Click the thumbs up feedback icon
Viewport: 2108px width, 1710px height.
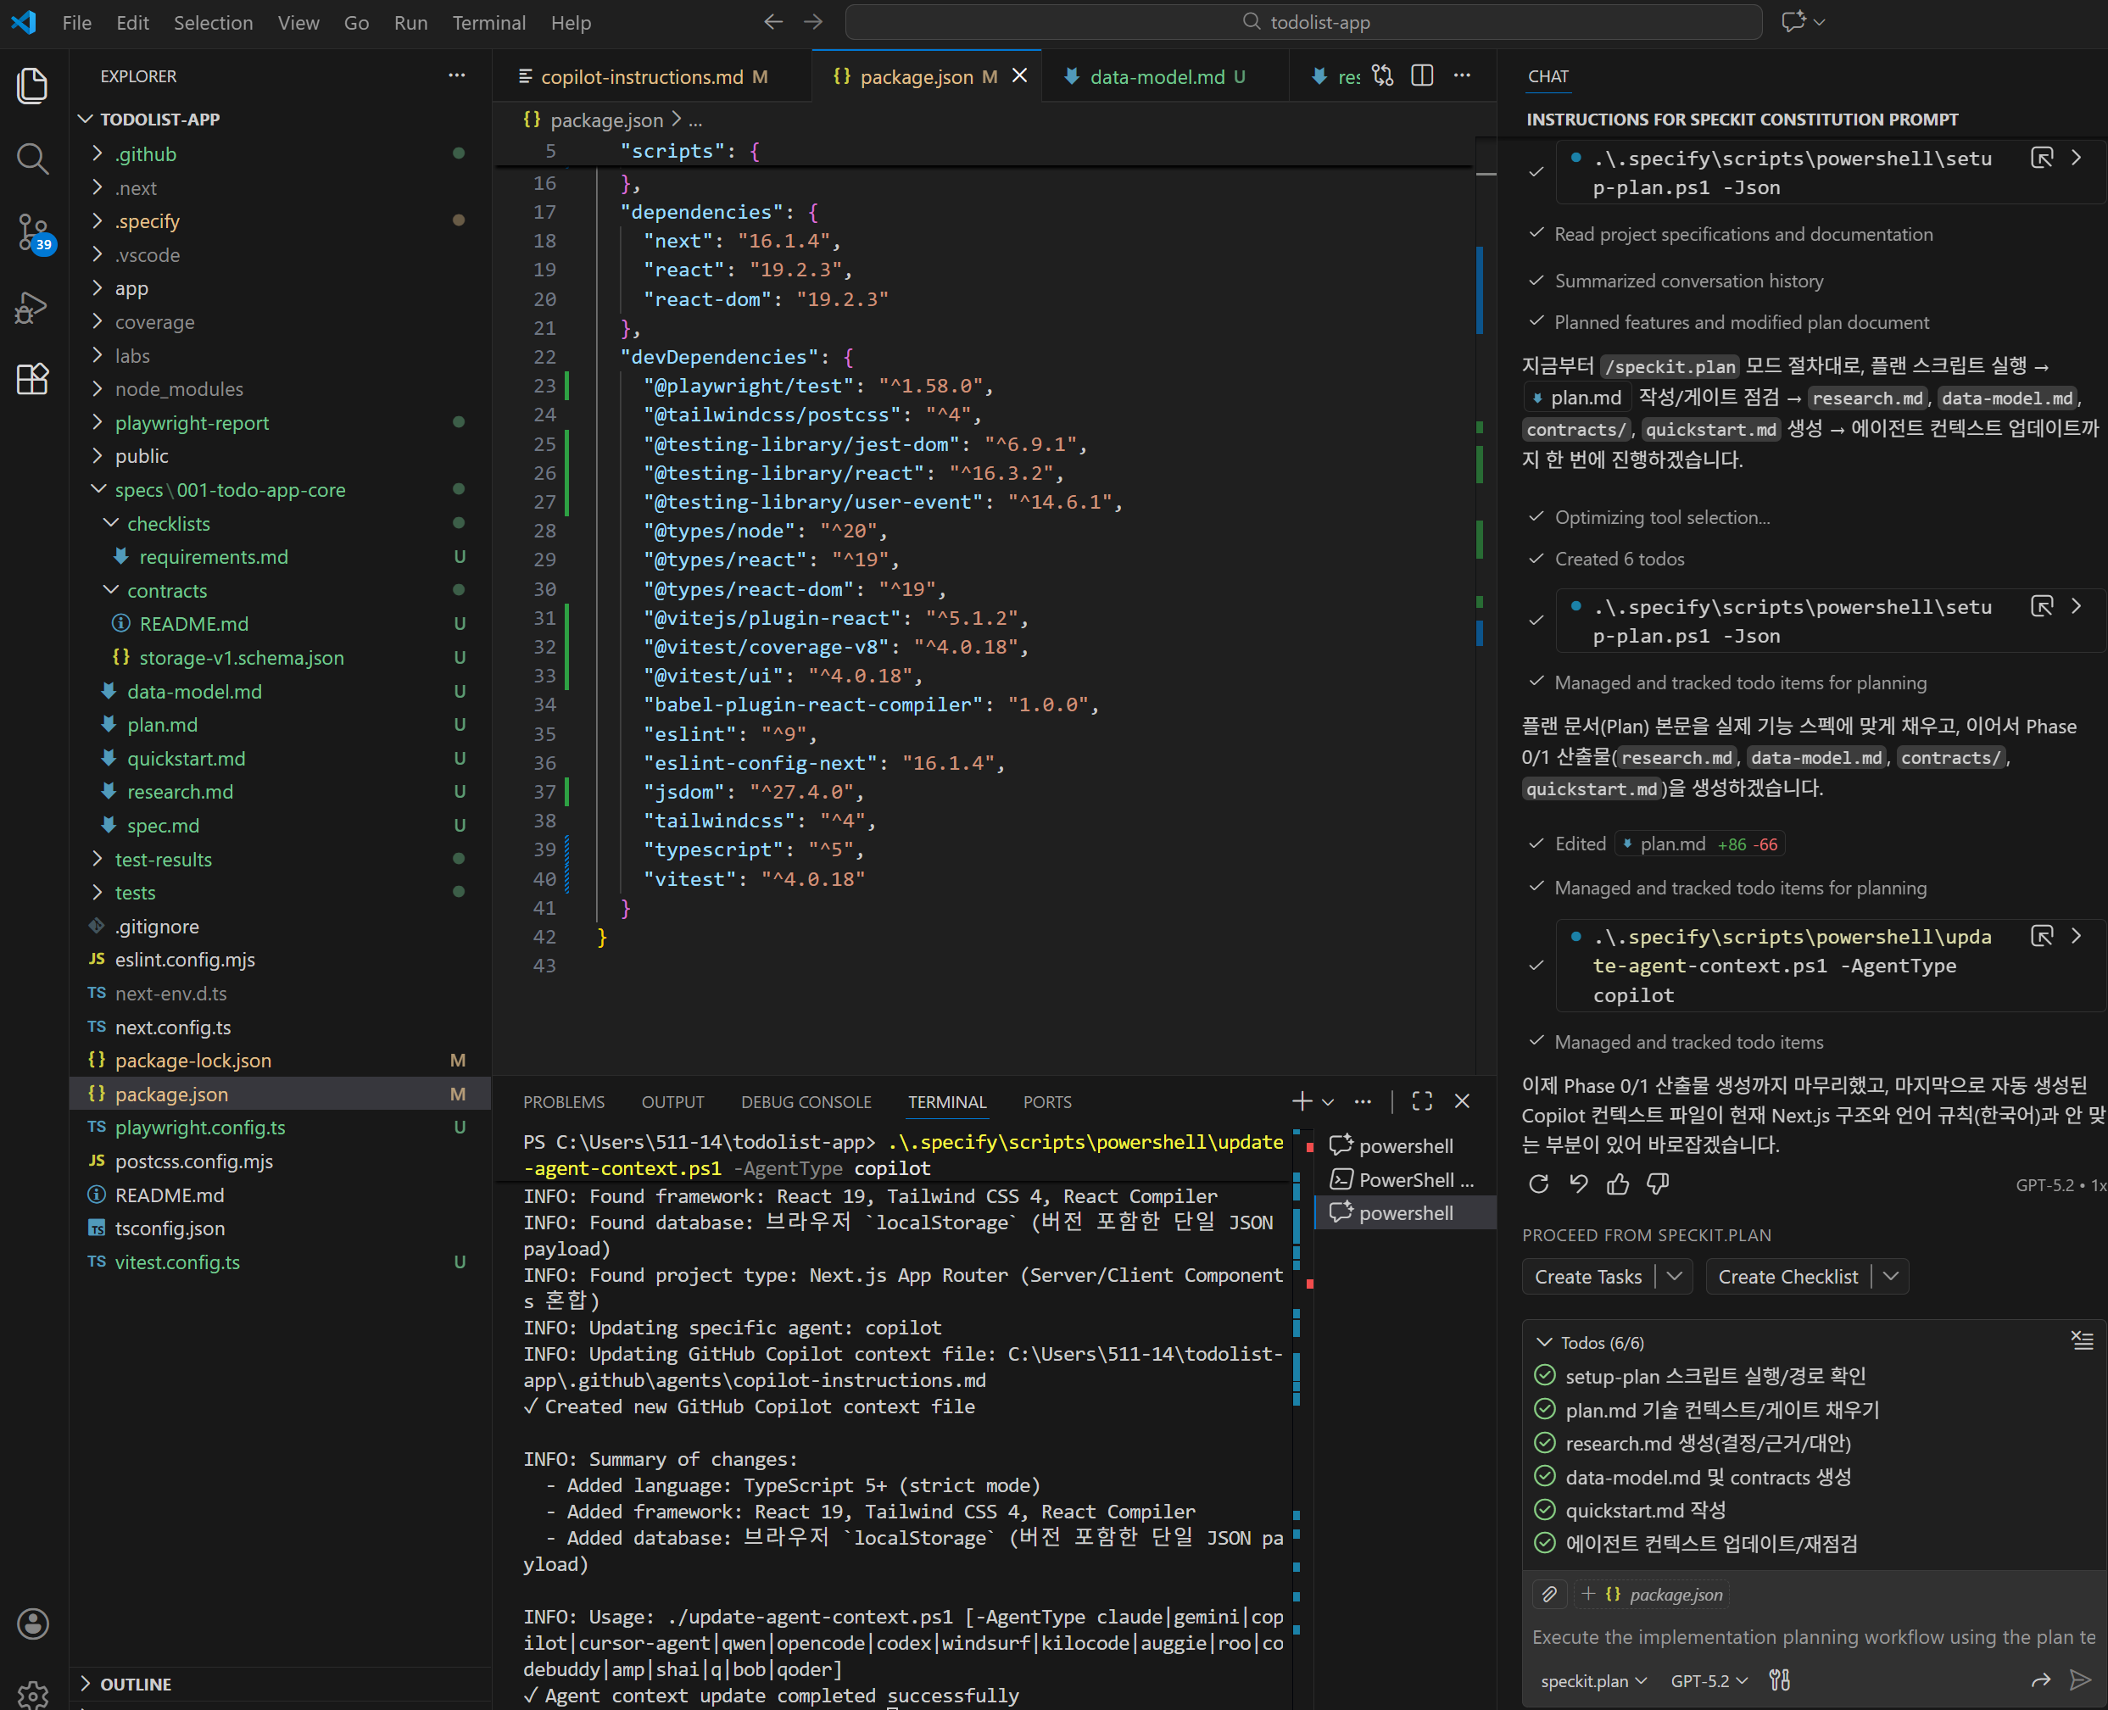click(x=1617, y=1184)
